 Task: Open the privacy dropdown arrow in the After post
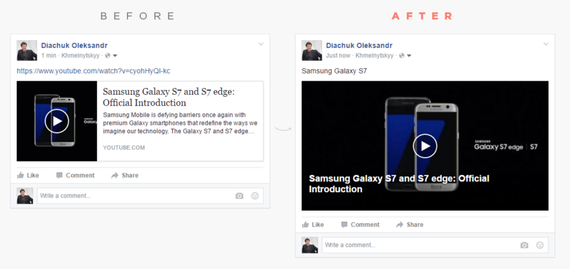(x=409, y=56)
